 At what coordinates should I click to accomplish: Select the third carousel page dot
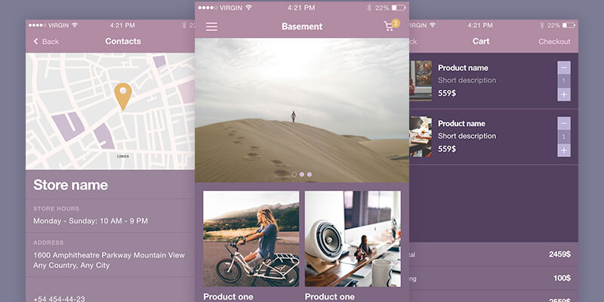(310, 174)
